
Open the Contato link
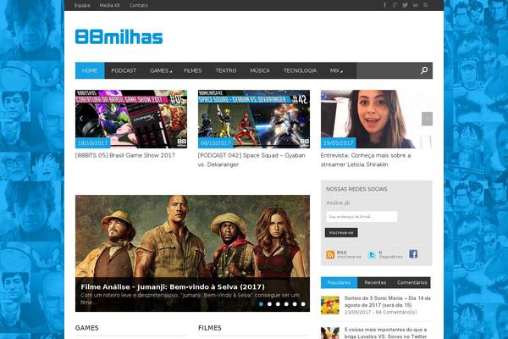point(139,5)
